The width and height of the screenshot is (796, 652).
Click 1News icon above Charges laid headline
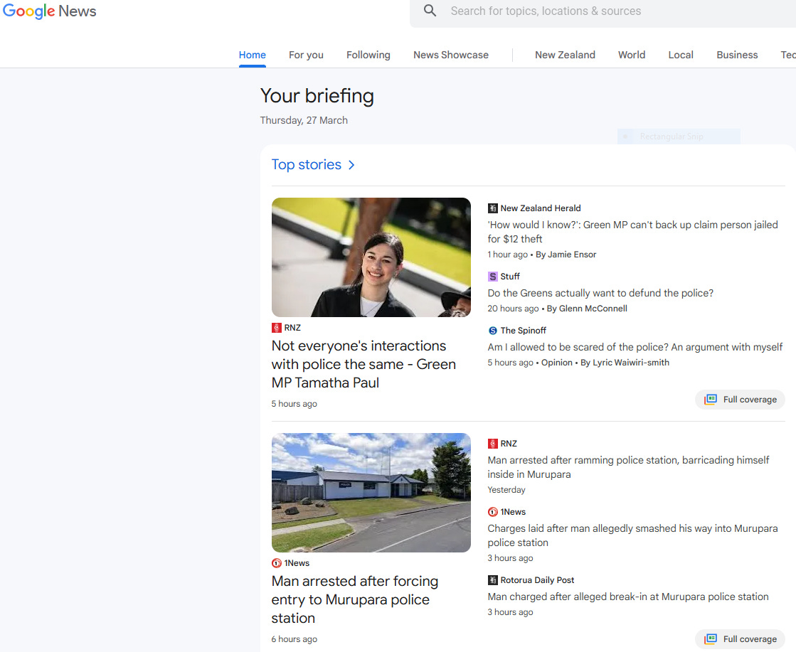pos(492,512)
